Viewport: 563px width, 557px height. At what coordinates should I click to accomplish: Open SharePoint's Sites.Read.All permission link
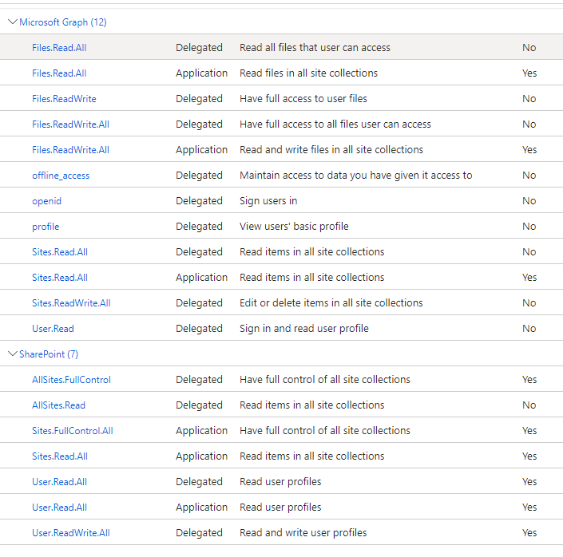60,456
